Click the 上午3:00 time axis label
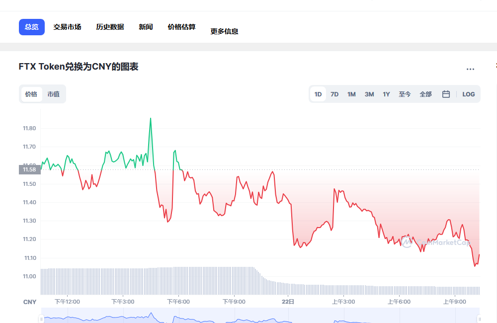The height and width of the screenshot is (323, 497). click(343, 302)
